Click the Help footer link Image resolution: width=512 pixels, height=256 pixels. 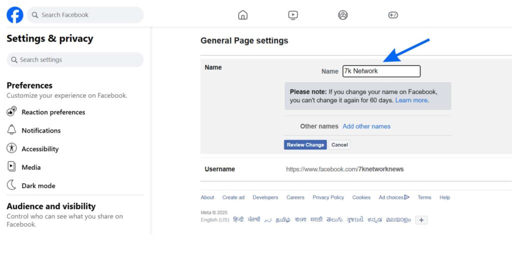click(444, 197)
